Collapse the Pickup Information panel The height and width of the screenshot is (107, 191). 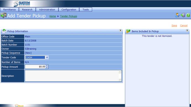(x=120, y=31)
